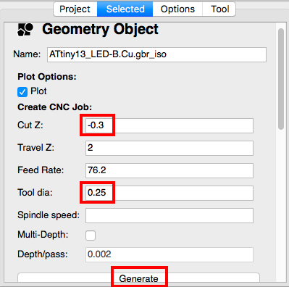
Task: Focus the empty Spindle speed field
Action: (169, 215)
